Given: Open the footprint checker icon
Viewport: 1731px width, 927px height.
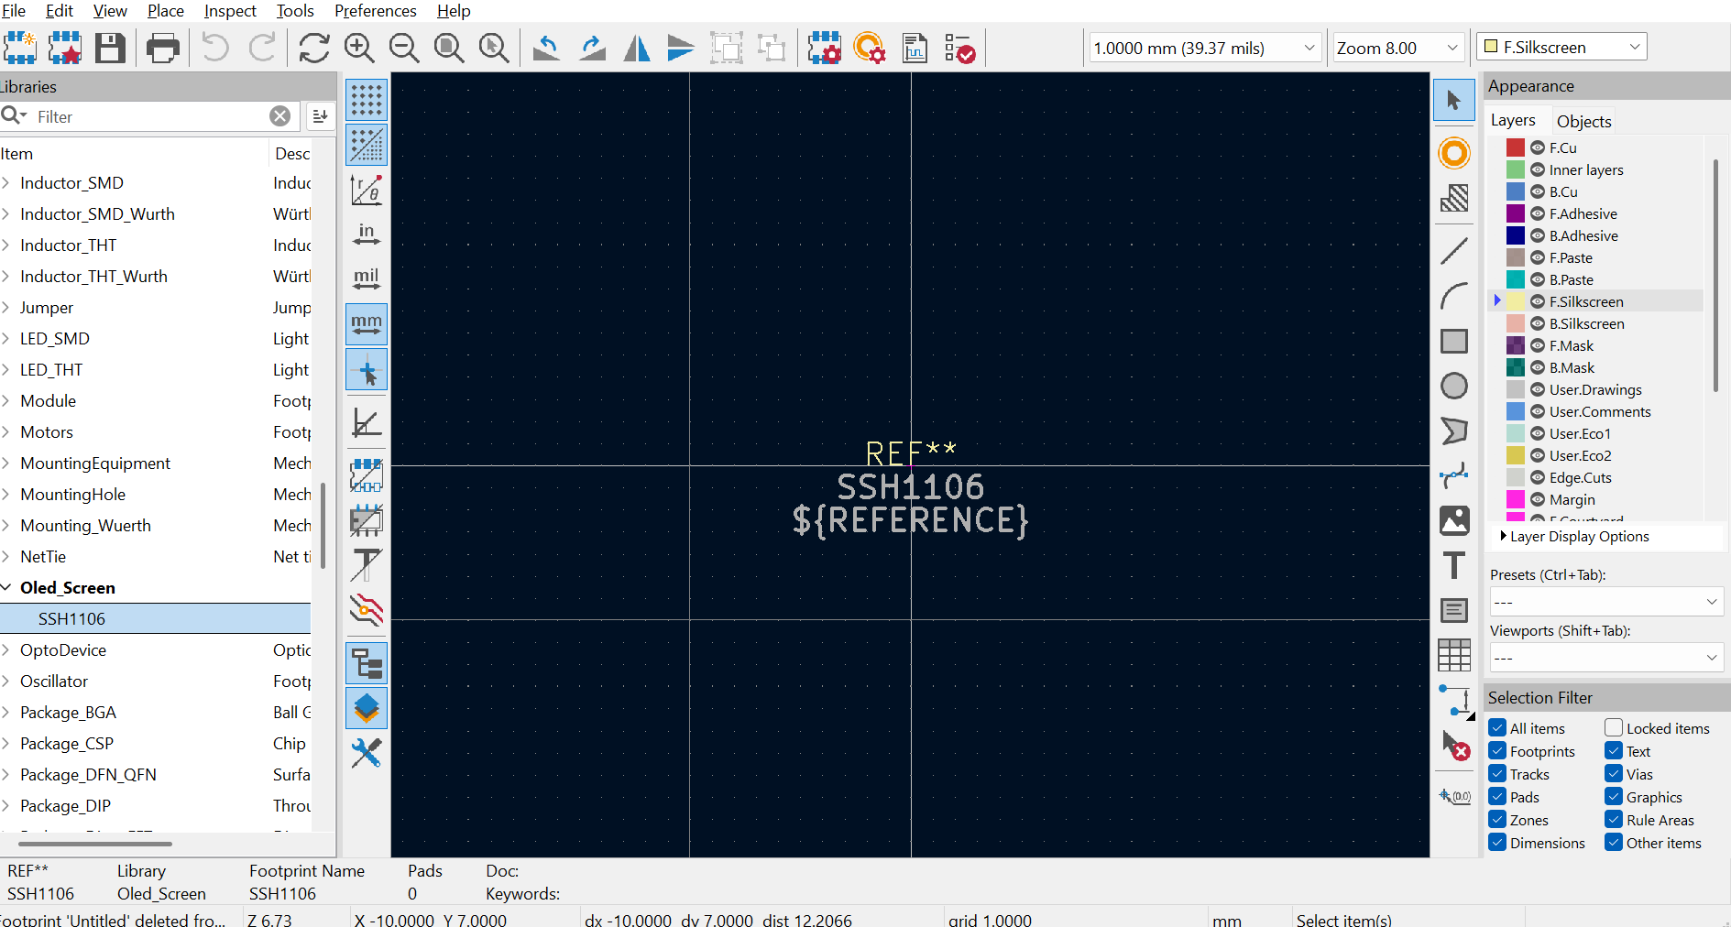Looking at the screenshot, I should click(959, 48).
